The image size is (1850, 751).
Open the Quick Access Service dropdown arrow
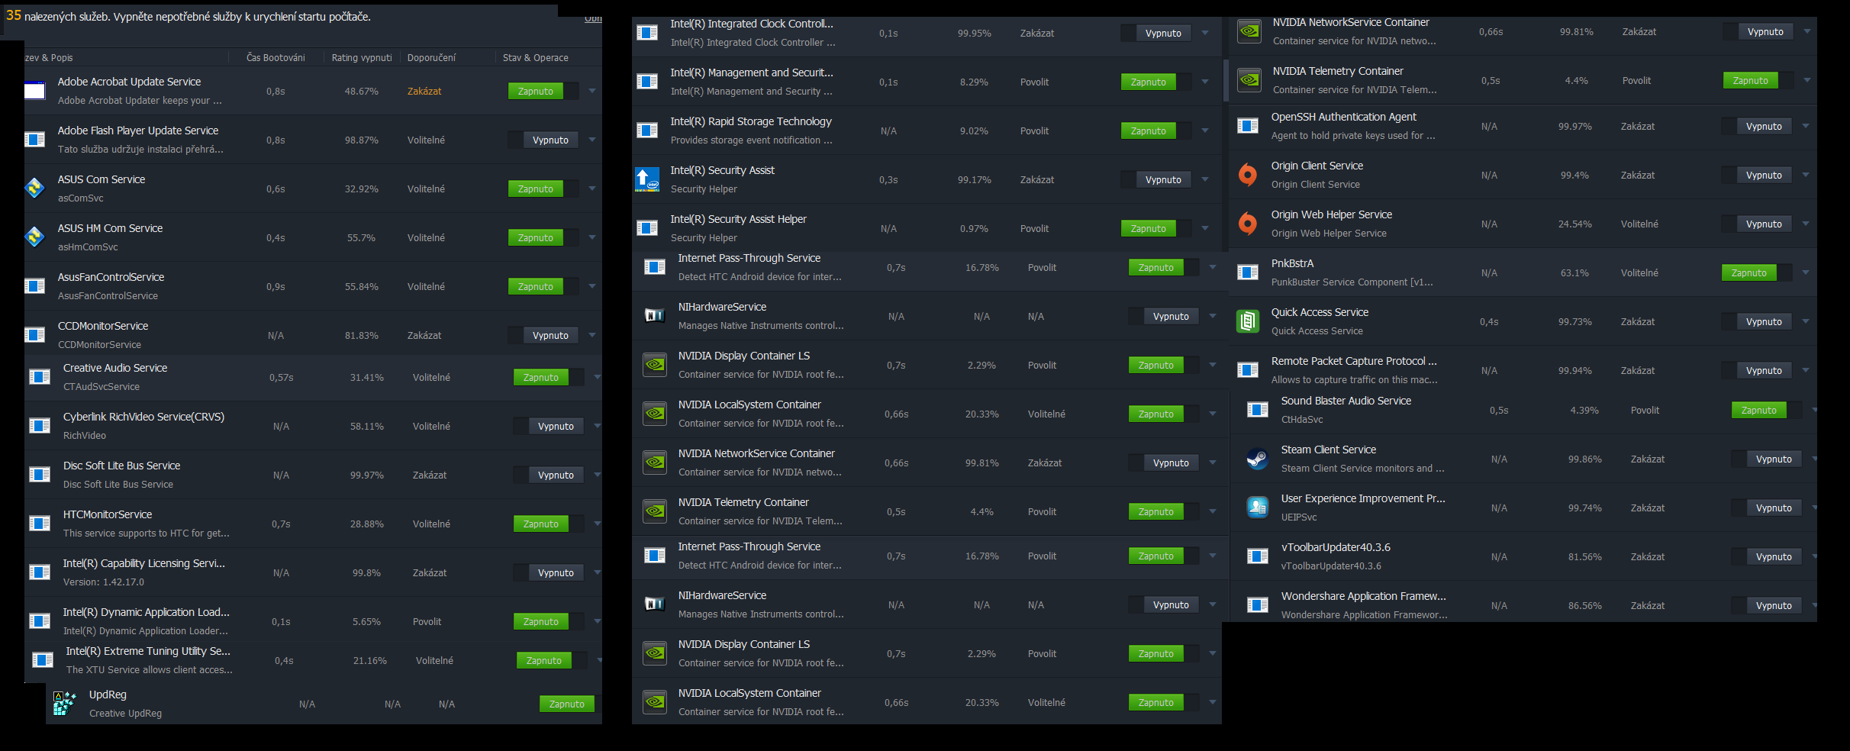1806,321
